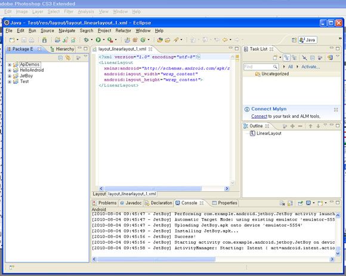
Task: Open the Navigate menu
Action: 67,30
